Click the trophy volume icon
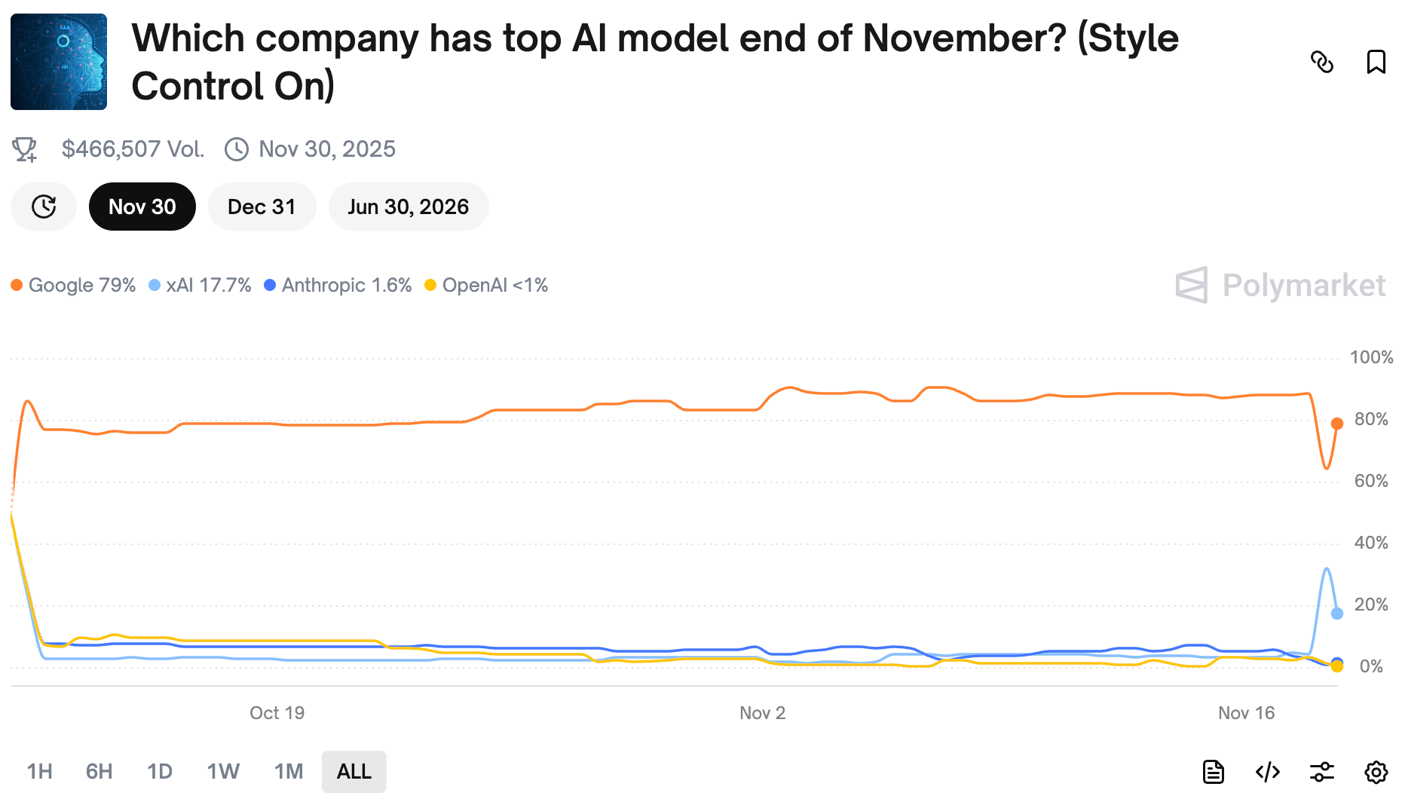 pos(25,149)
